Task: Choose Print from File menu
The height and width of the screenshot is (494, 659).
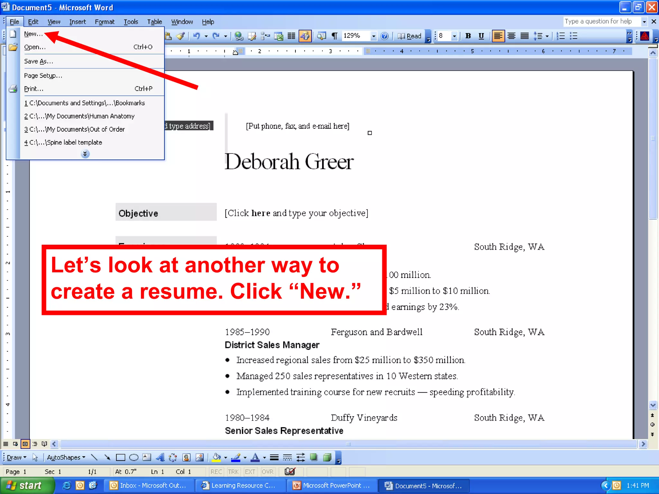Action: (x=86, y=89)
